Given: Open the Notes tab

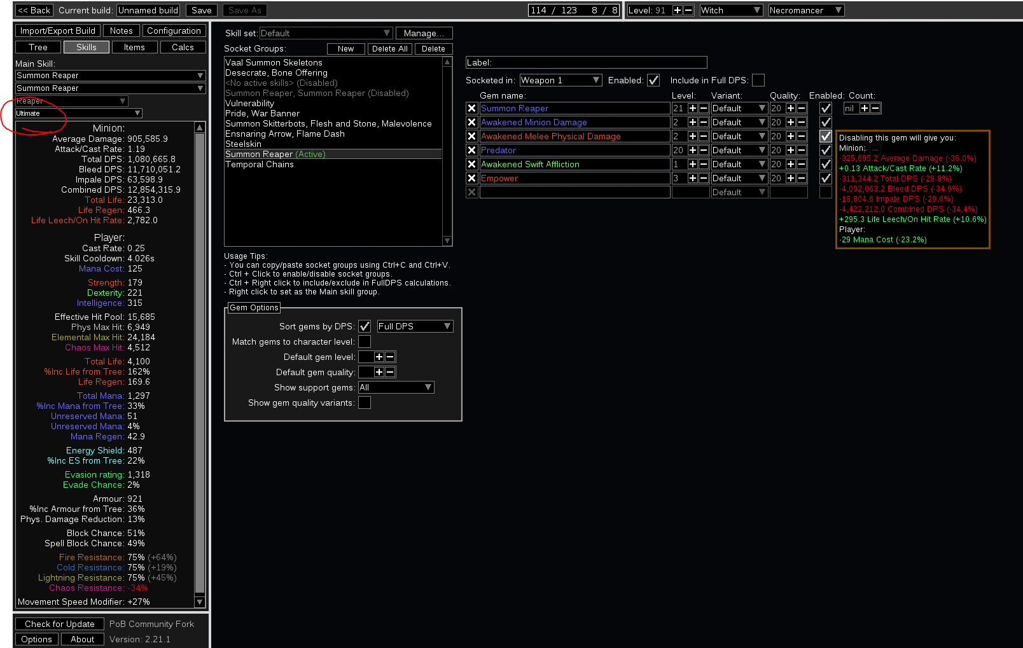Looking at the screenshot, I should [x=121, y=31].
